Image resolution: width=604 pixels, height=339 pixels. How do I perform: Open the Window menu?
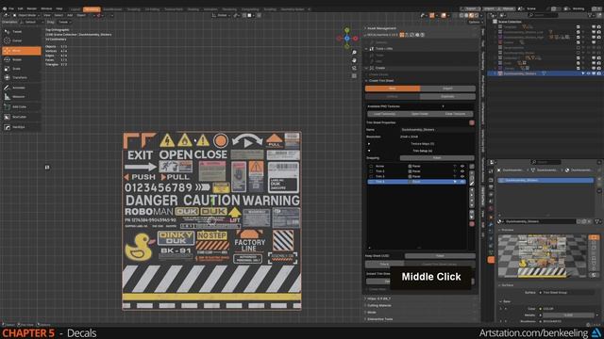click(x=46, y=8)
